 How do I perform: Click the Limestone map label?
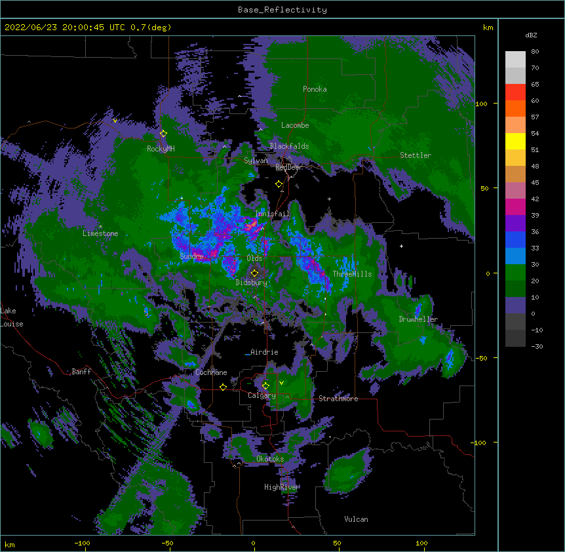(x=100, y=233)
